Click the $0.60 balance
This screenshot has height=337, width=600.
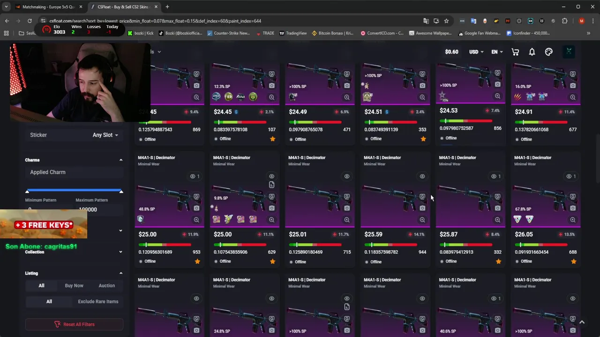coord(451,52)
